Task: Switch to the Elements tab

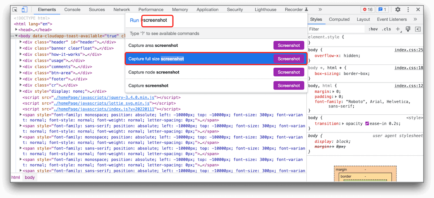Action: tap(47, 10)
